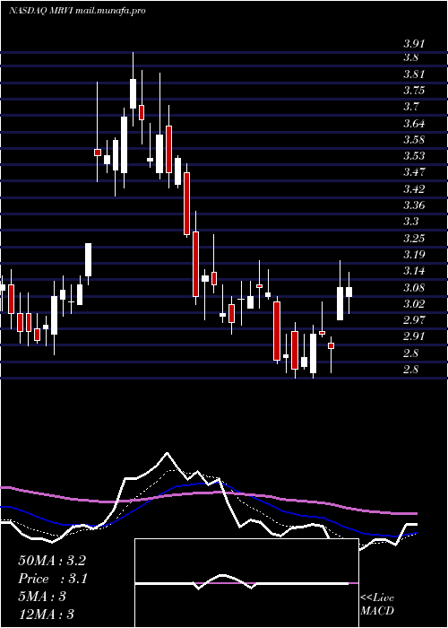The height and width of the screenshot is (628, 448).
Task: Click the 3.25 price axis value
Action: pos(414,238)
